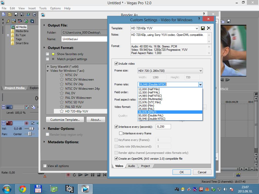
Task: Expand Sony Wave64 (*.w64) format
Action: coord(48,66)
